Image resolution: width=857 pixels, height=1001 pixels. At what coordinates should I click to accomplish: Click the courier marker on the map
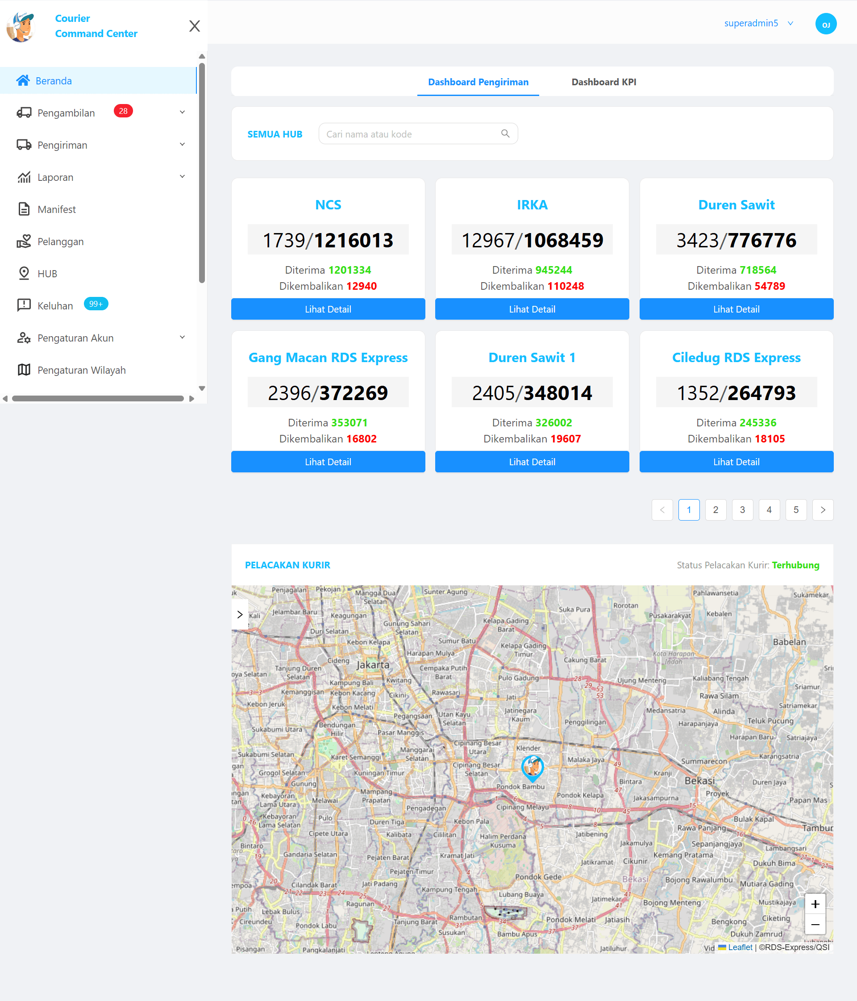[533, 767]
